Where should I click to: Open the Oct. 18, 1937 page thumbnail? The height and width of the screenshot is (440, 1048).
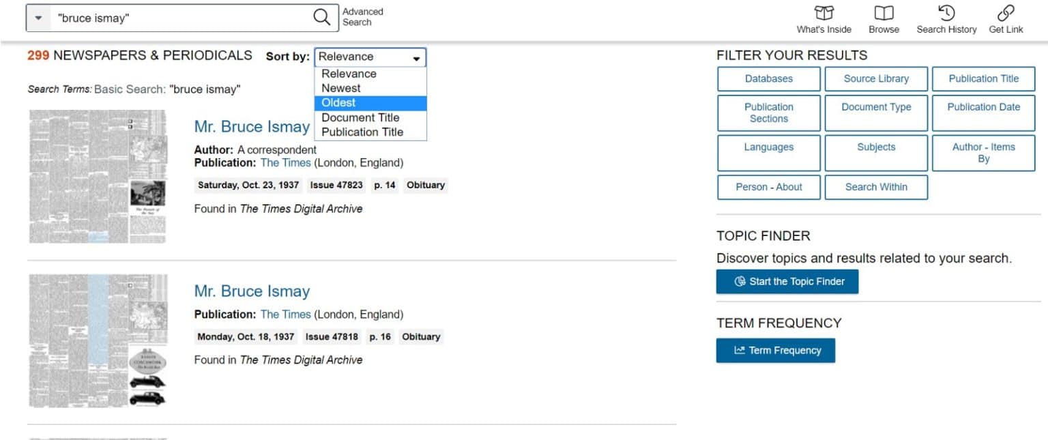pyautogui.click(x=98, y=340)
